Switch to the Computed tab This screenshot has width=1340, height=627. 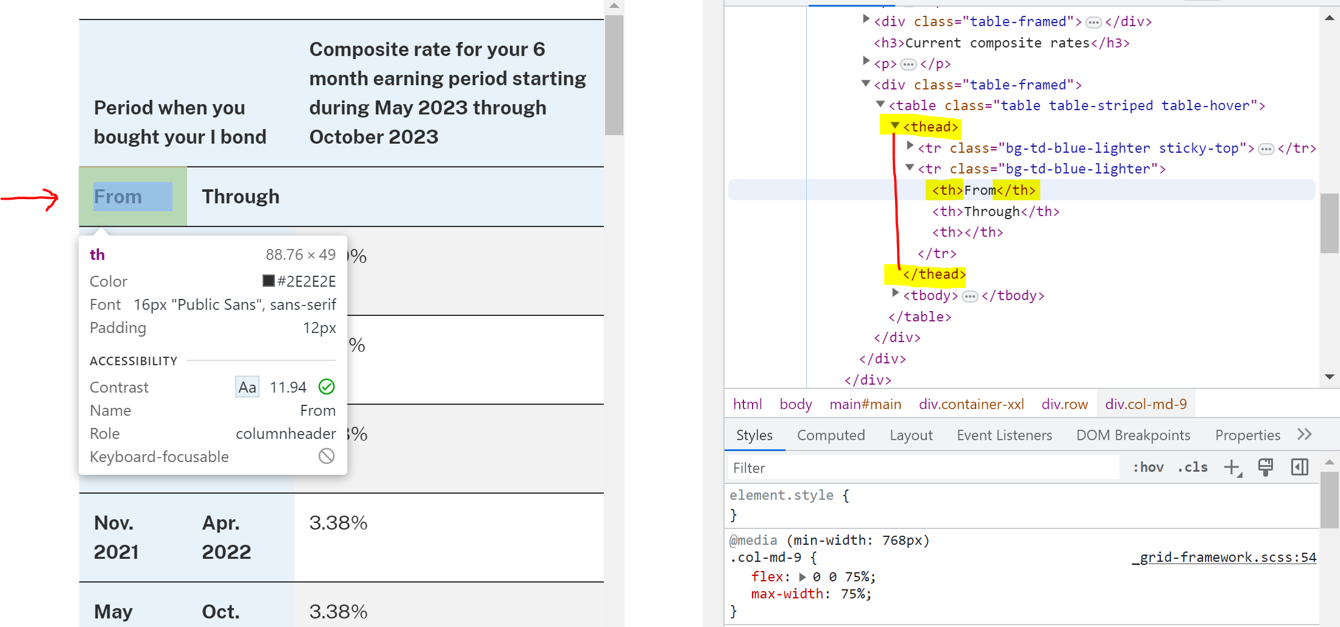(831, 435)
